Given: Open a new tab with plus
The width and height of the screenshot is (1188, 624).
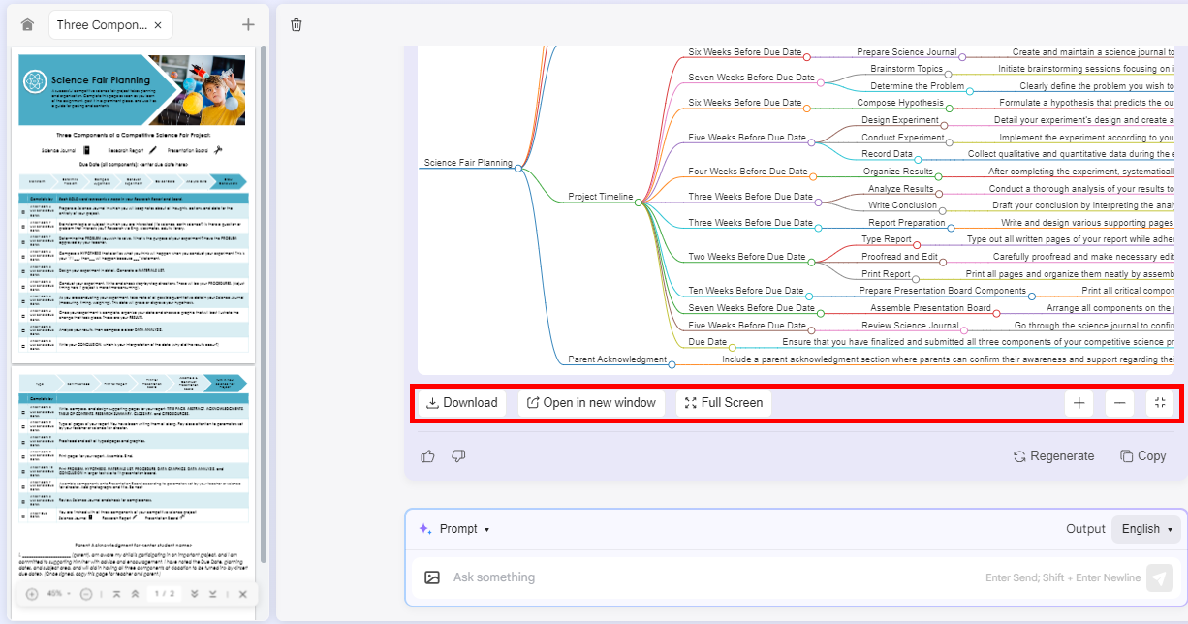Looking at the screenshot, I should click(248, 25).
